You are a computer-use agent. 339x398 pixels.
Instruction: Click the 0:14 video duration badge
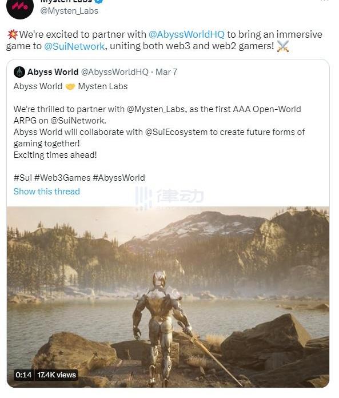[x=23, y=375]
